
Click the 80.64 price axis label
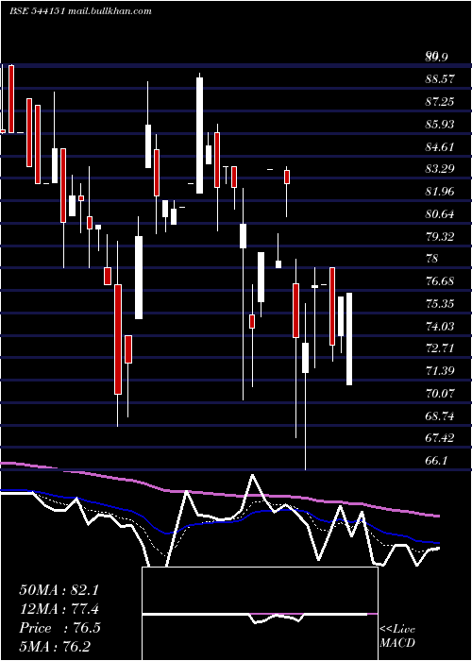click(441, 214)
